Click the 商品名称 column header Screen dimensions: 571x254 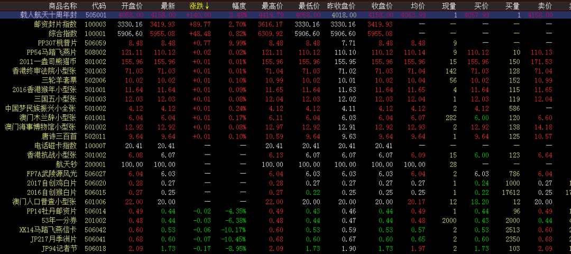click(63, 6)
